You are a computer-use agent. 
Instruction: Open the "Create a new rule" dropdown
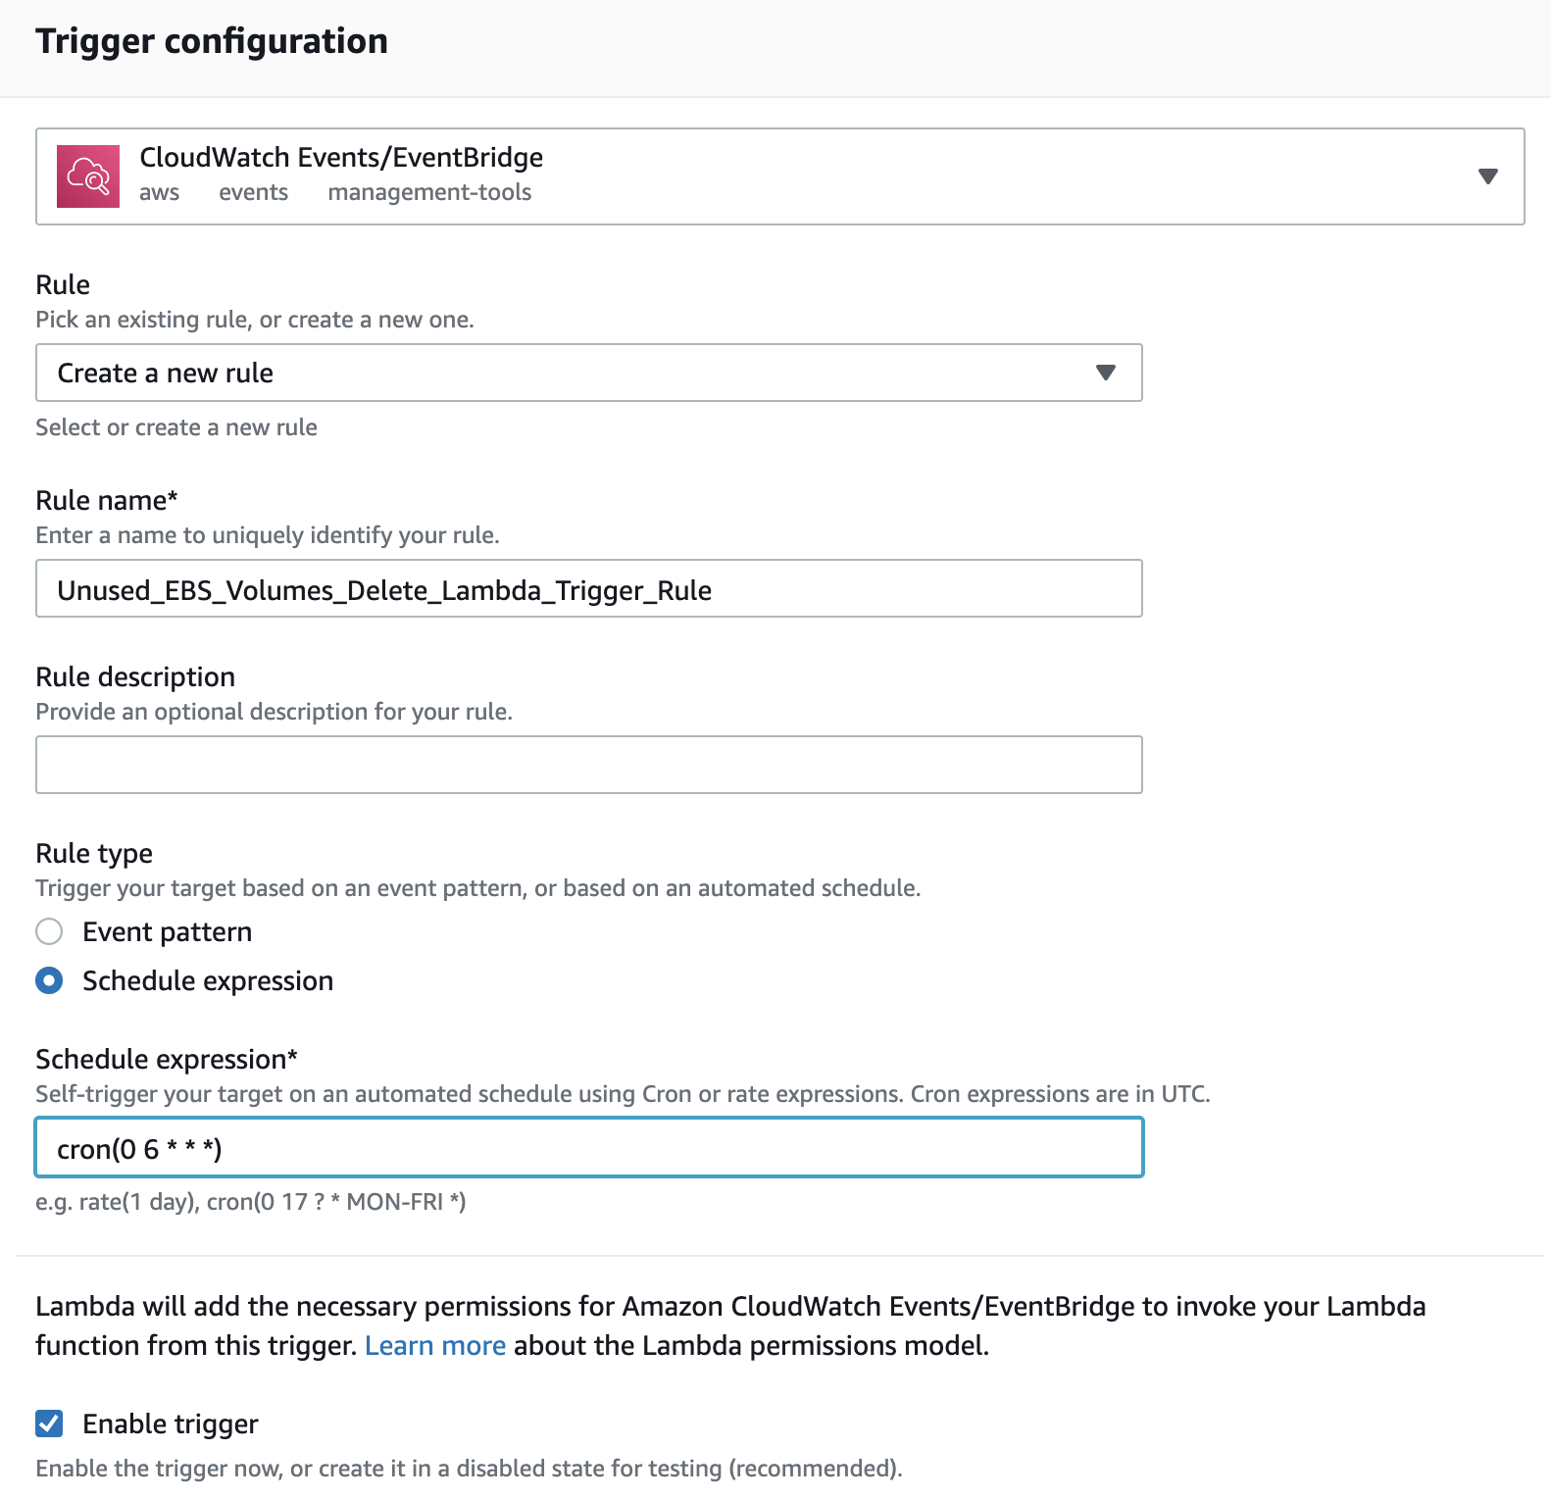588,373
